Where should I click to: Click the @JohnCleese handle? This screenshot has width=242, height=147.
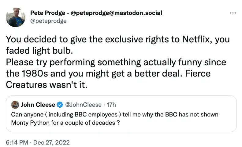point(83,105)
